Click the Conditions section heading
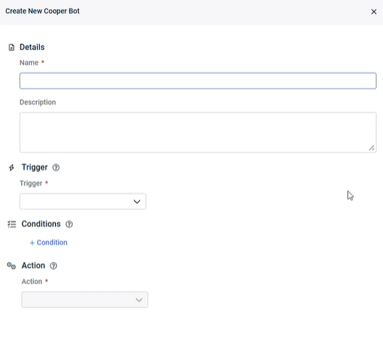The image size is (383, 344). (x=41, y=224)
